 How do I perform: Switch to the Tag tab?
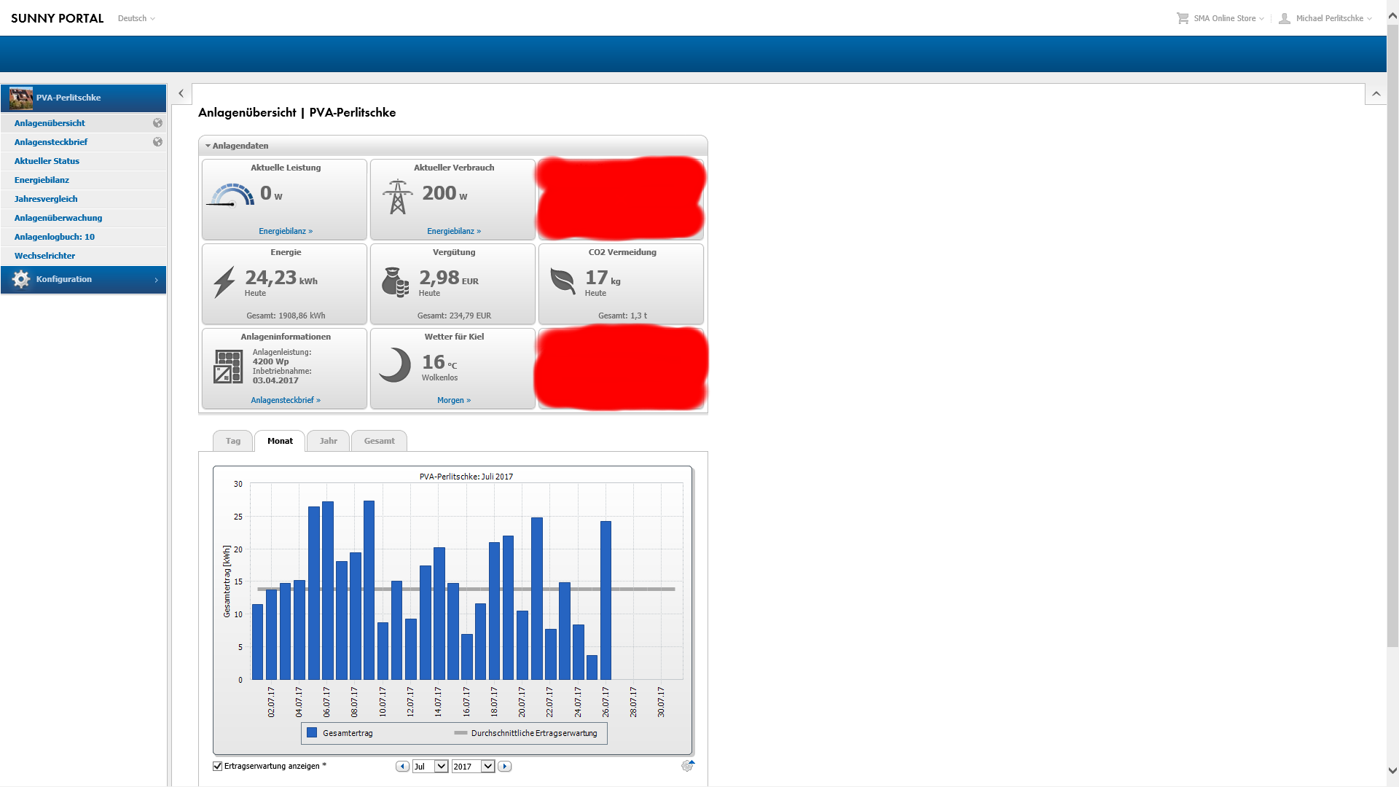click(232, 441)
